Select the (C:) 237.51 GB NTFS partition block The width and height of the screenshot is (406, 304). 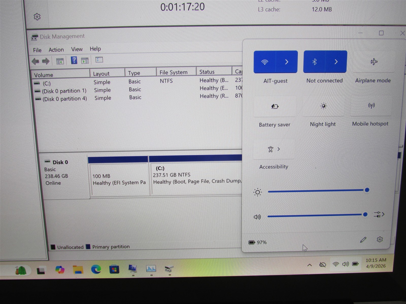tap(197, 179)
